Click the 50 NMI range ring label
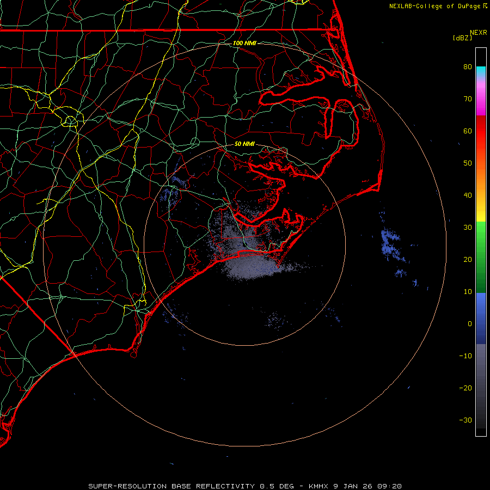The width and height of the screenshot is (490, 490). [244, 144]
